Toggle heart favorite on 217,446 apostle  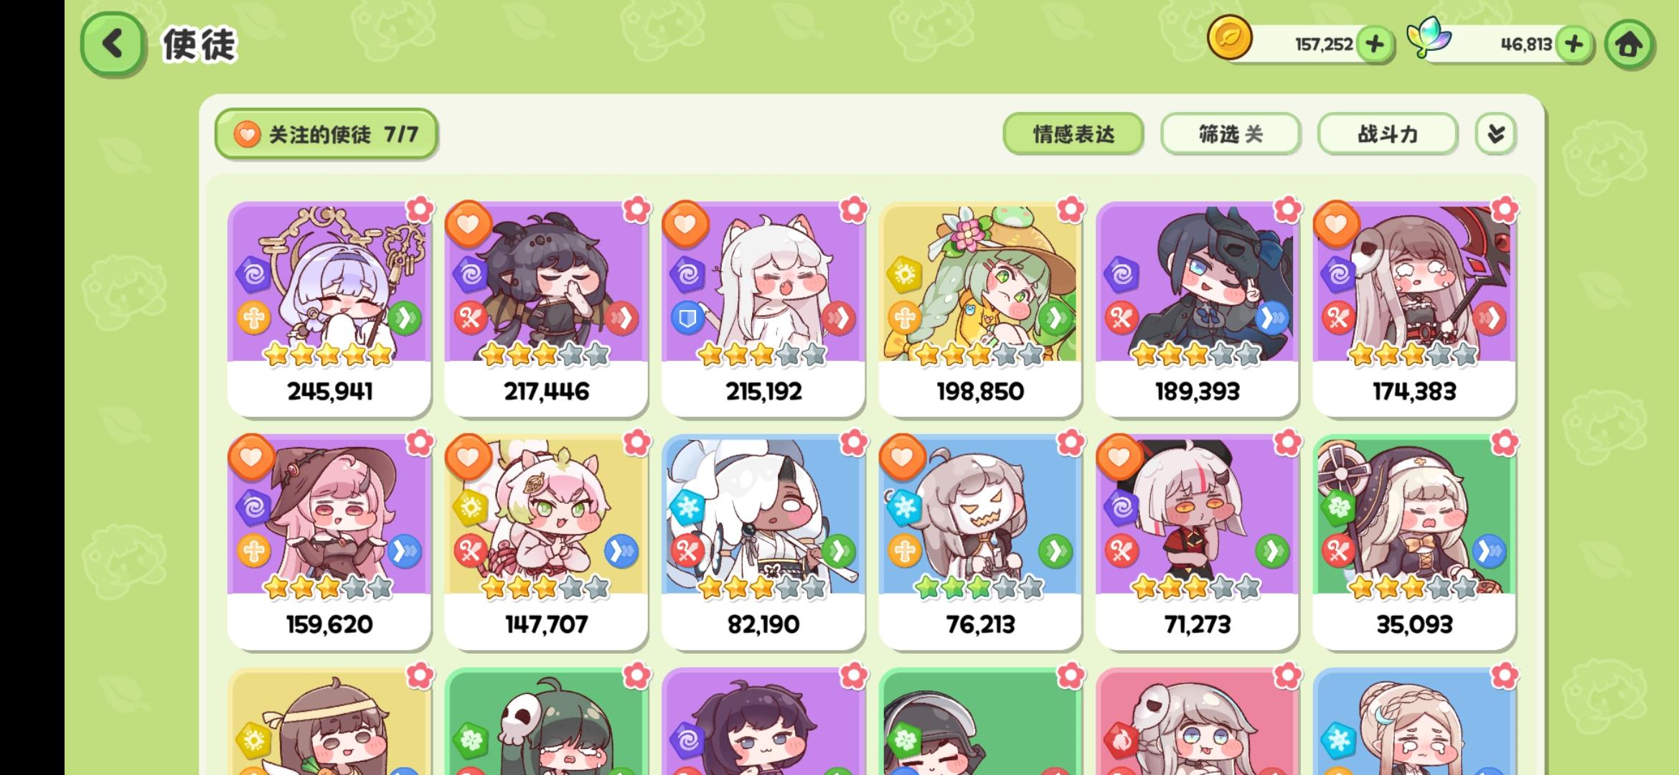pos(468,224)
